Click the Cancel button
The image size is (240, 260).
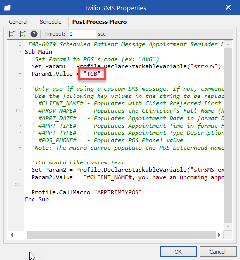pos(218,252)
